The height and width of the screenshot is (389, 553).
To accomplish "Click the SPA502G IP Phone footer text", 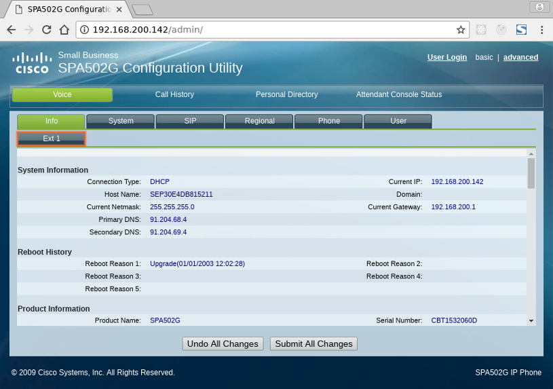I will click(508, 373).
